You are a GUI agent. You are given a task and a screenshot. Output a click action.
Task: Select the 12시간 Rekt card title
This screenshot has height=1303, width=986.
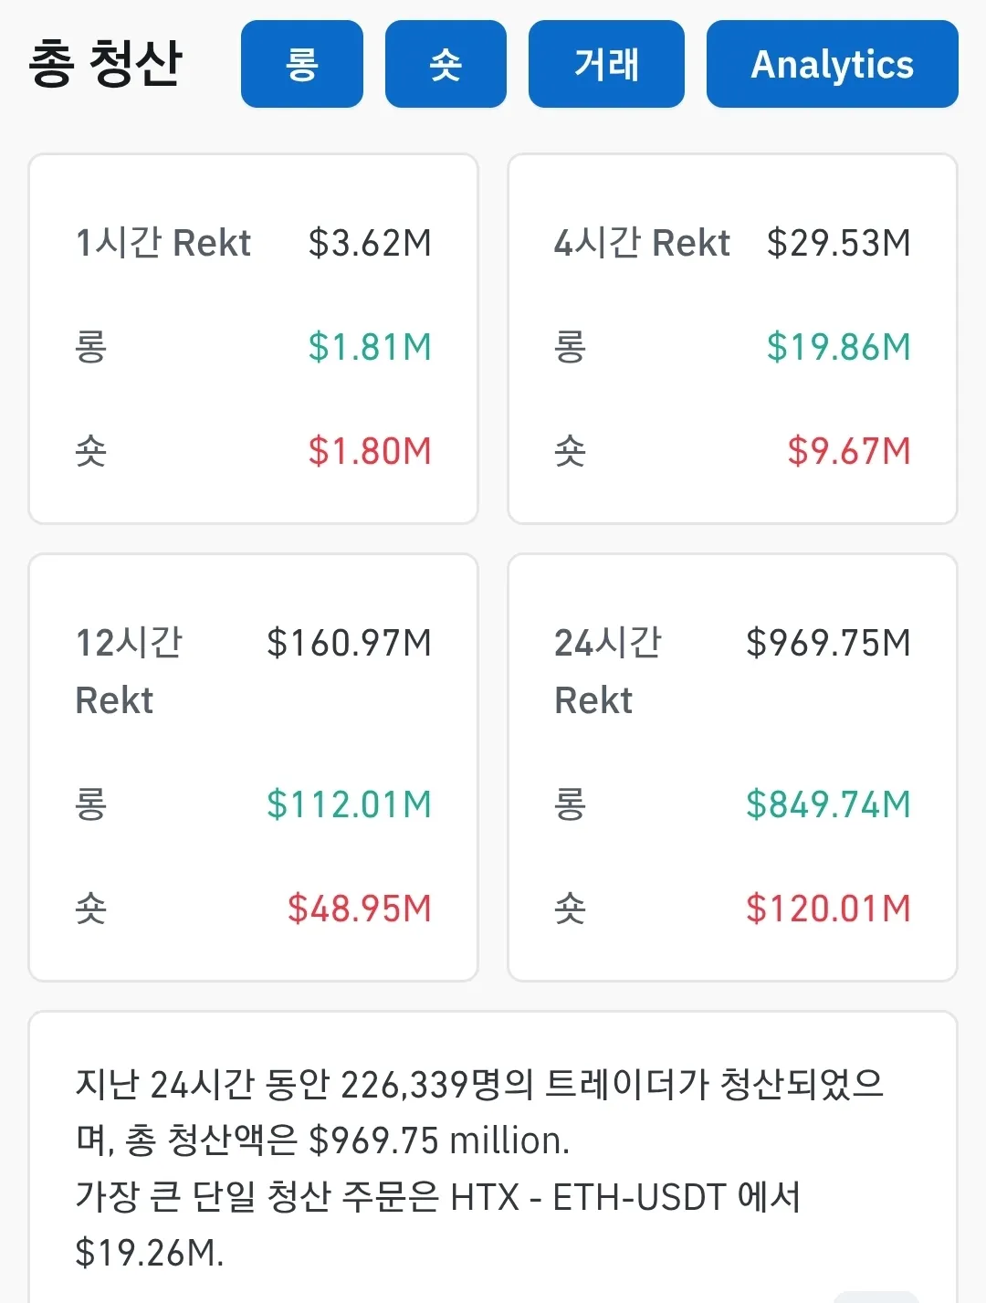click(x=129, y=671)
